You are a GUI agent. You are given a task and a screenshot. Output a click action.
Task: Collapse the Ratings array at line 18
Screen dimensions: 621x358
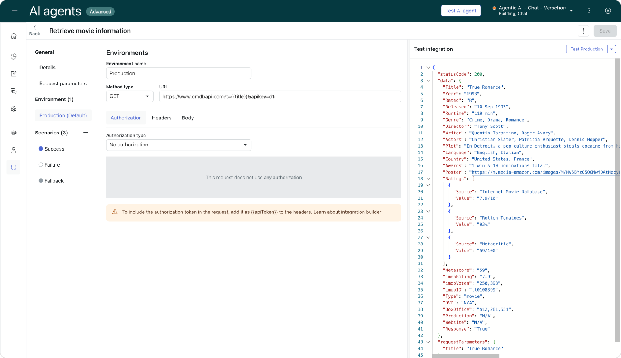[x=428, y=179]
